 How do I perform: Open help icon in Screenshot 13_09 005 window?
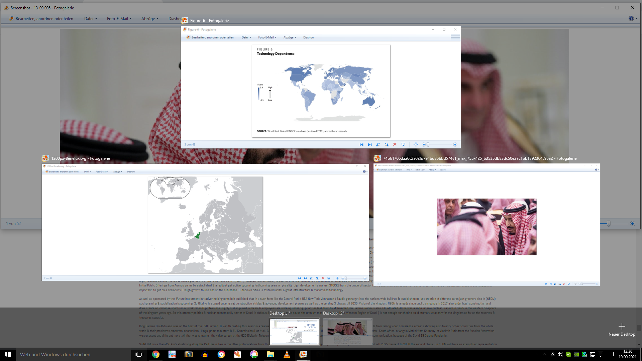[x=631, y=19]
